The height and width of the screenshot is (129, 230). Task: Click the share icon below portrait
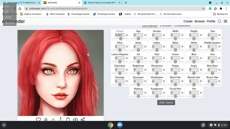coord(83,120)
